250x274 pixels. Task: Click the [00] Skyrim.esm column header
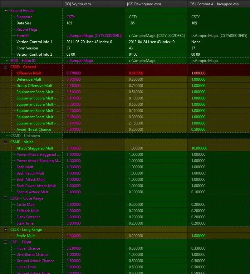(94, 4)
